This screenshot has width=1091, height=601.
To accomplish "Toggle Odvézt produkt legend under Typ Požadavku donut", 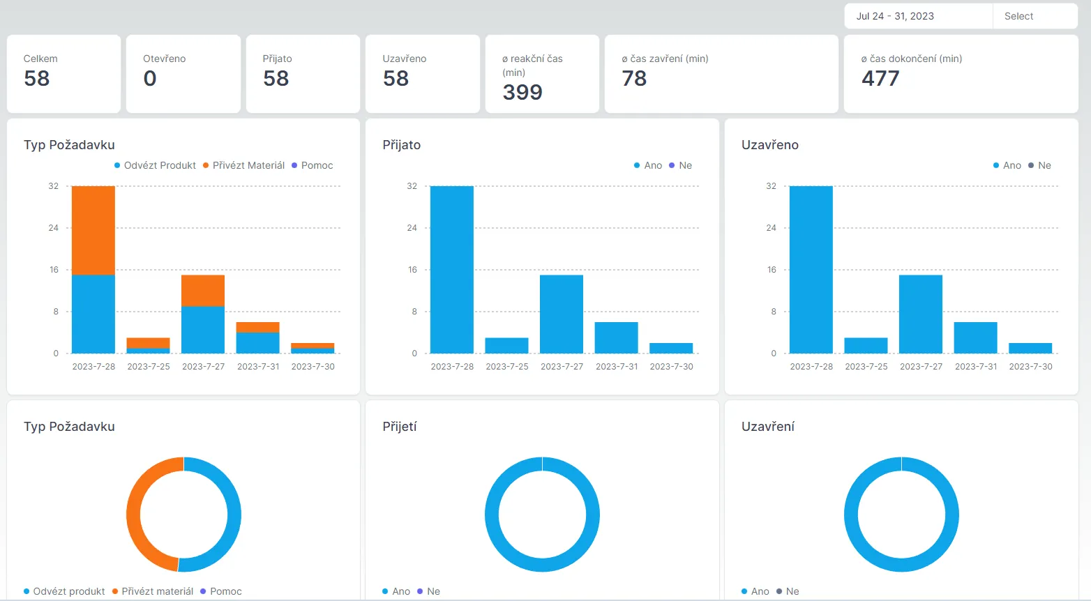I will 64,591.
